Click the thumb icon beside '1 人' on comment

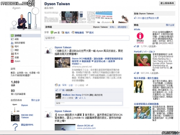coord(80,98)
